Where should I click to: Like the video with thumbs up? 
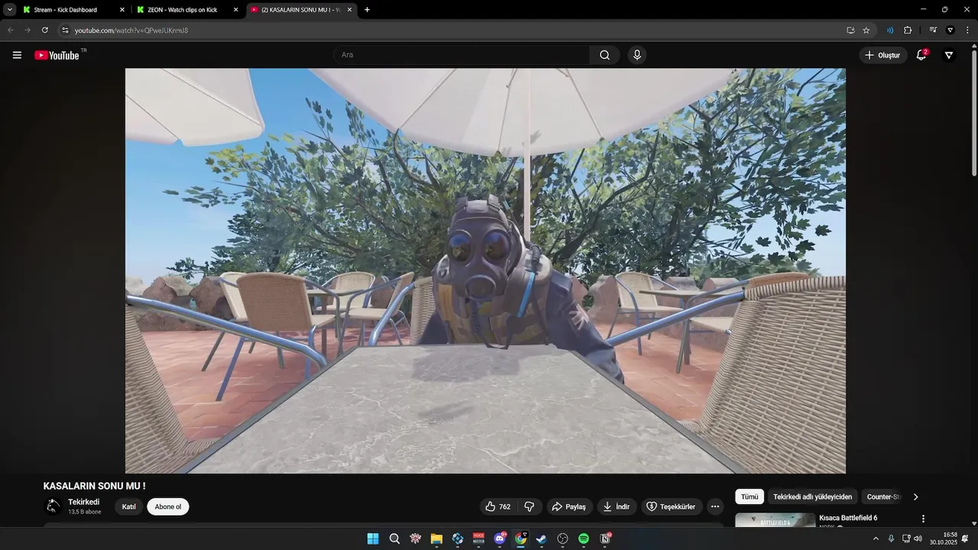pyautogui.click(x=497, y=506)
